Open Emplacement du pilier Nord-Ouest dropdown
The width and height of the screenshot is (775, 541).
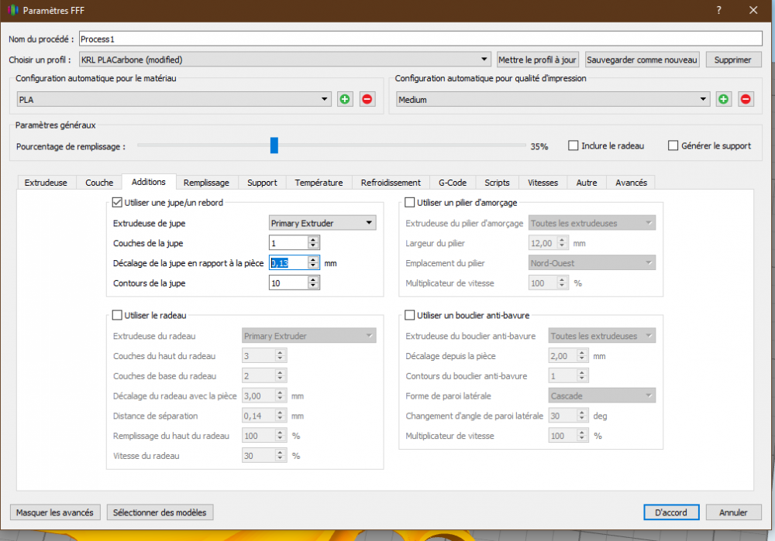click(x=592, y=262)
